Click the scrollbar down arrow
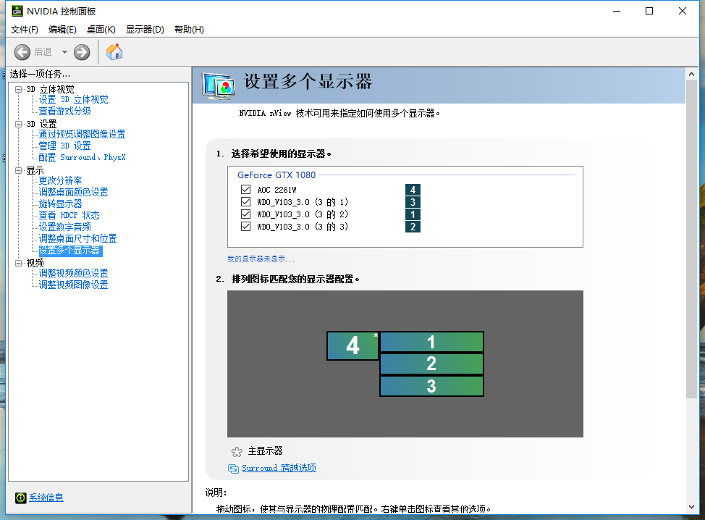This screenshot has height=520, width=705. tap(691, 507)
